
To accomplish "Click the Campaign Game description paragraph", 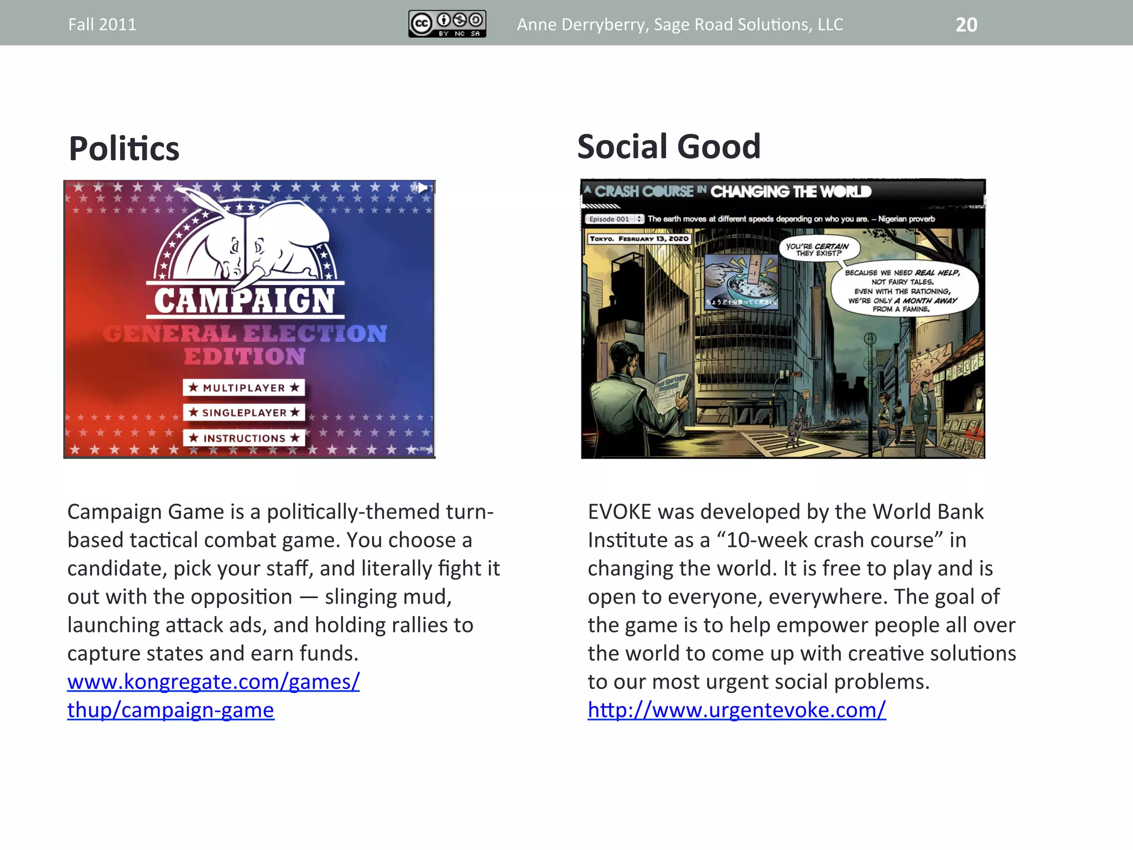I will pos(284,582).
